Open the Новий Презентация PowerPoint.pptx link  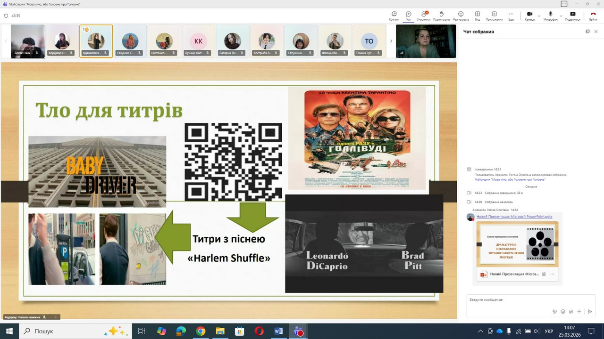click(514, 217)
